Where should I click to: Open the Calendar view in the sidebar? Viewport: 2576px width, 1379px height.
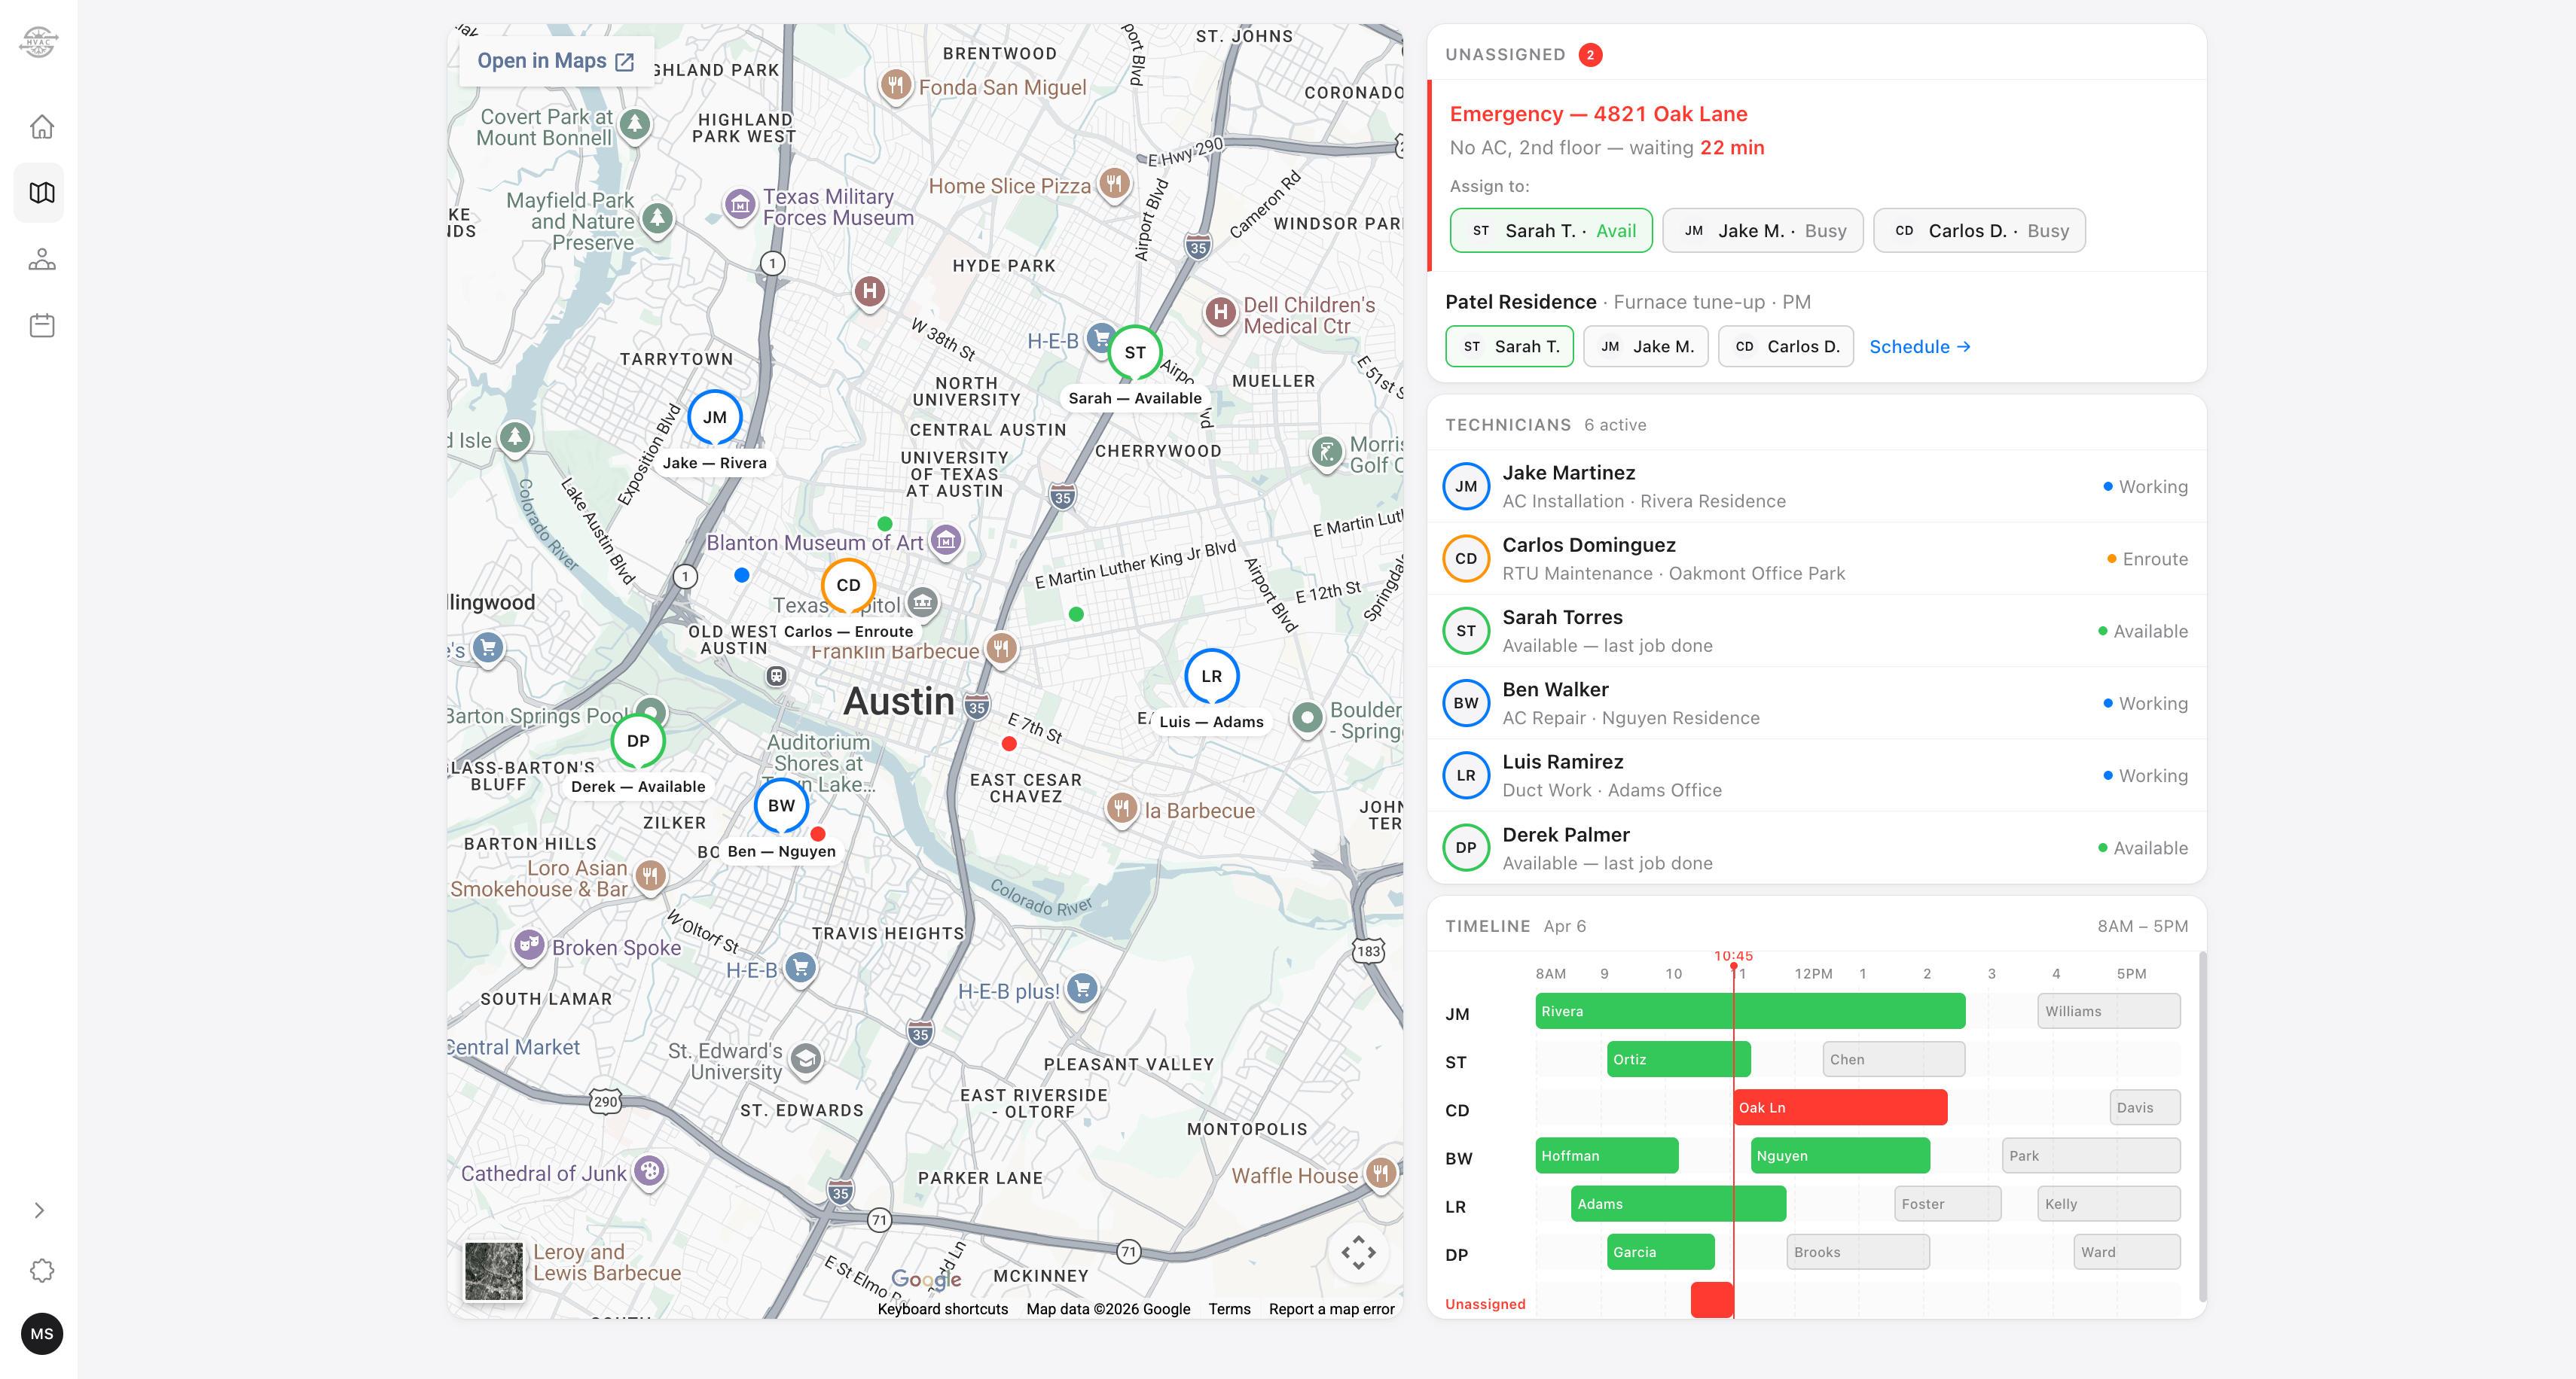click(x=41, y=324)
